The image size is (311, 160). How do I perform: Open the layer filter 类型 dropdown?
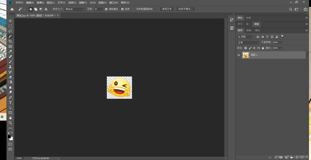pos(245,37)
